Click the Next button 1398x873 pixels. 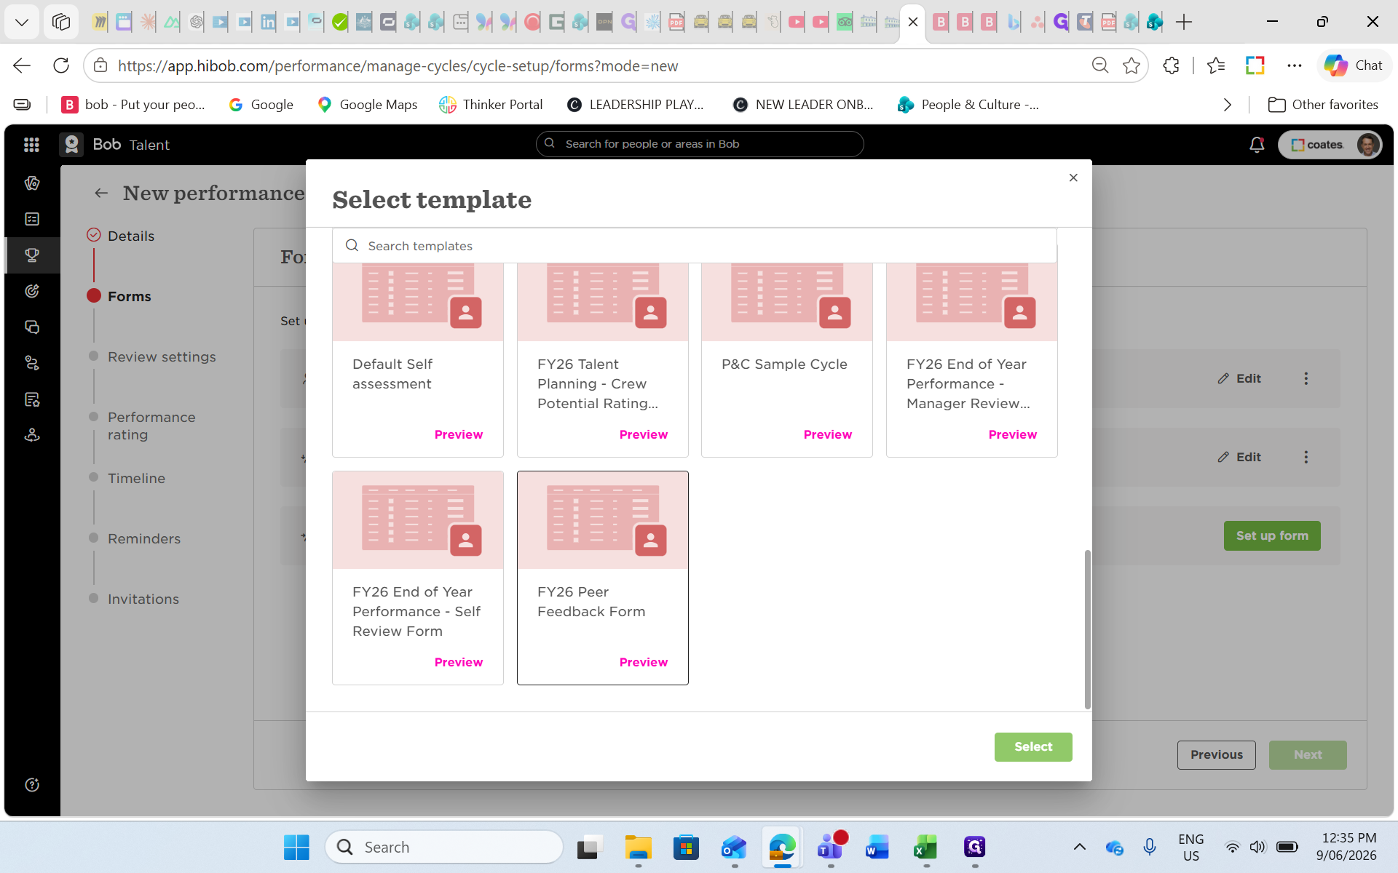[1308, 755]
